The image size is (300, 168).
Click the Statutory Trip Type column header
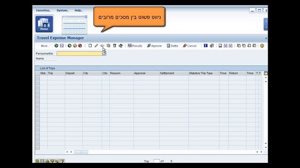coord(204,73)
